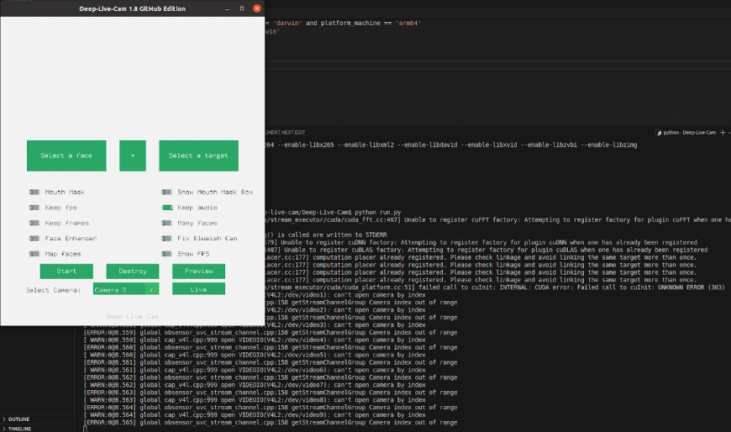Click the Select a face button
731x432 pixels.
pos(66,155)
